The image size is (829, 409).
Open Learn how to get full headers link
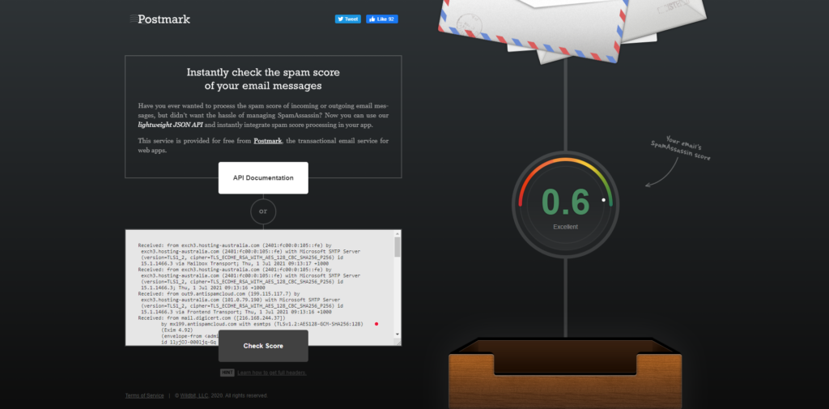coord(272,373)
